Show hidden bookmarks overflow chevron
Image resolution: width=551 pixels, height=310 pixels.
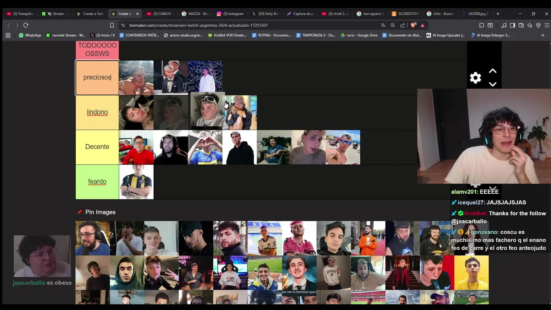click(x=543, y=35)
